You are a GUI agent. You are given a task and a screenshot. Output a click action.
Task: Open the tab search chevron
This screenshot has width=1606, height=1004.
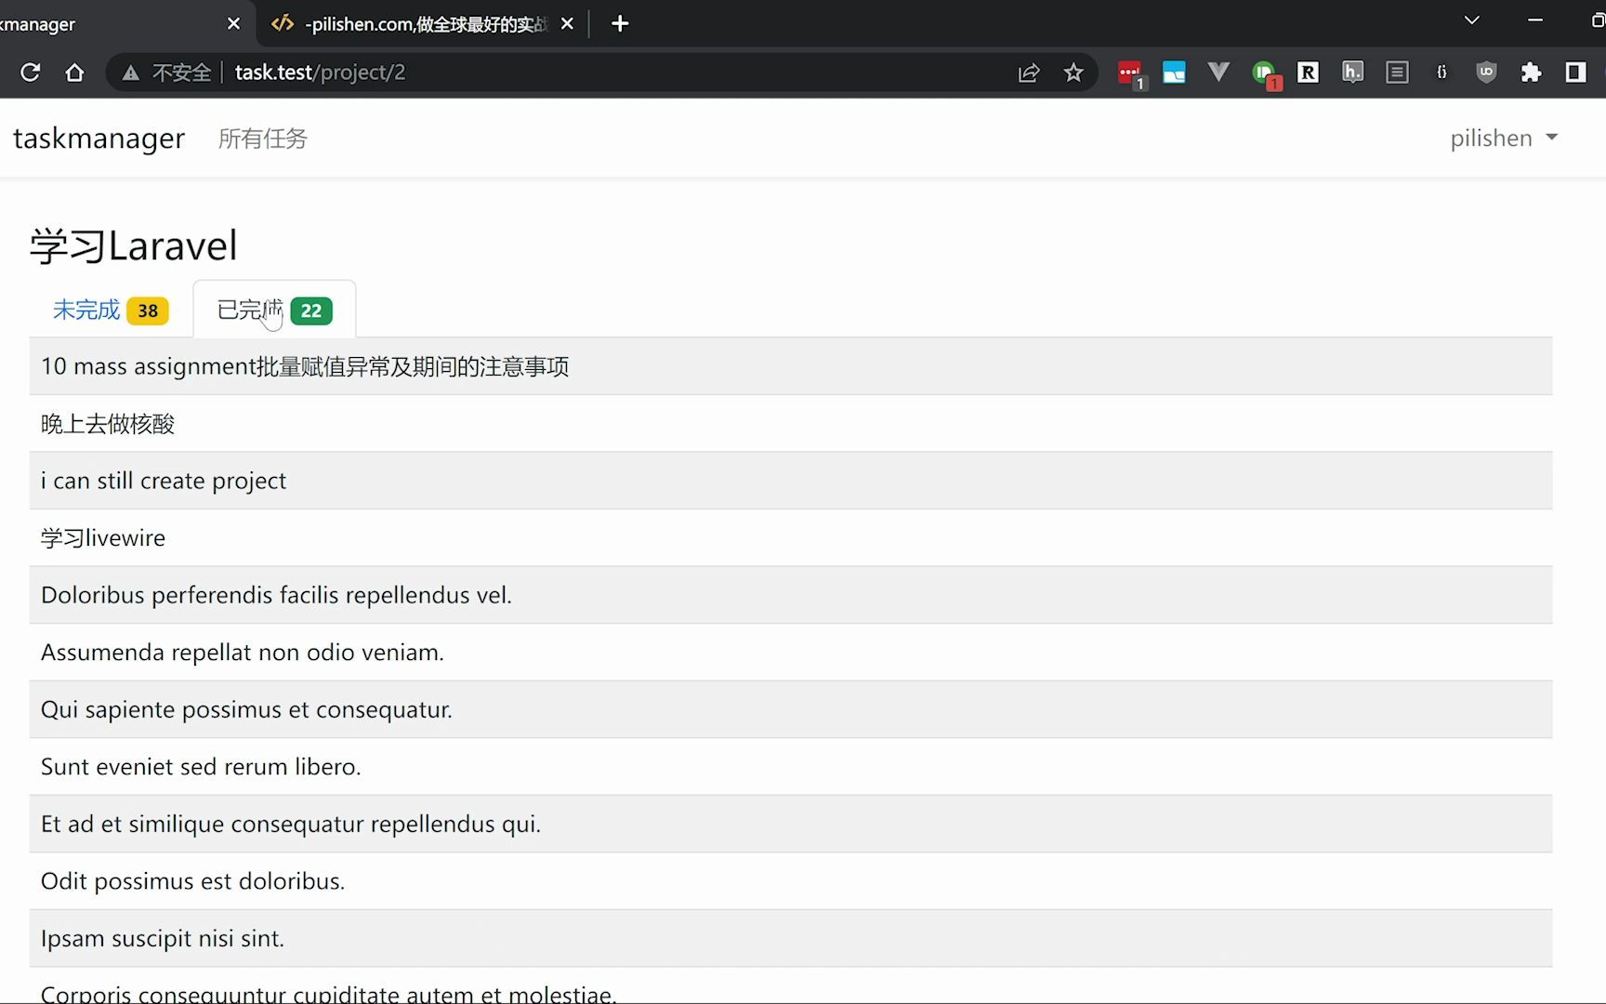[x=1471, y=20]
